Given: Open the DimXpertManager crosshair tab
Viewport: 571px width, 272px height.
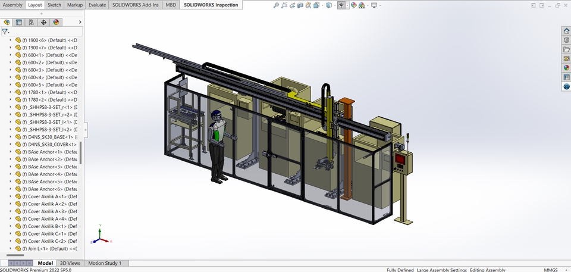Looking at the screenshot, I should click(x=43, y=22).
